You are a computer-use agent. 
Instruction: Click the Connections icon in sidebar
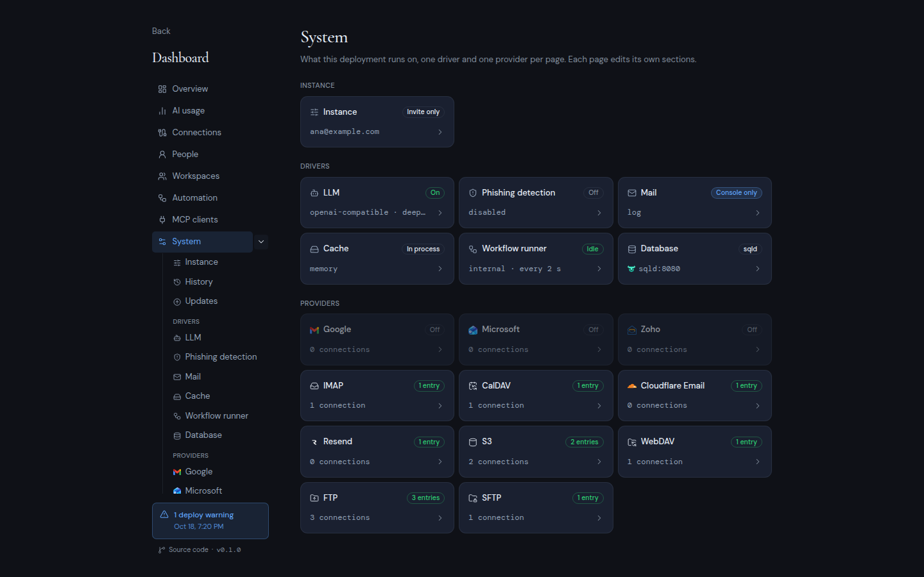point(162,133)
